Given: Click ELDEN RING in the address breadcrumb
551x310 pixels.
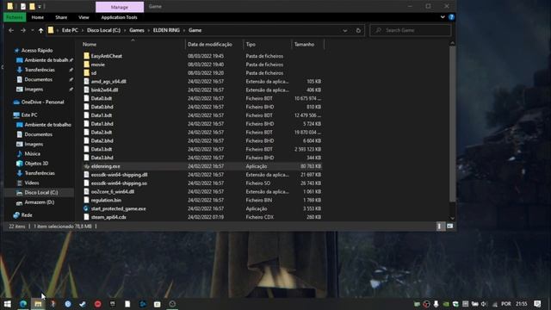Looking at the screenshot, I should click(x=166, y=31).
